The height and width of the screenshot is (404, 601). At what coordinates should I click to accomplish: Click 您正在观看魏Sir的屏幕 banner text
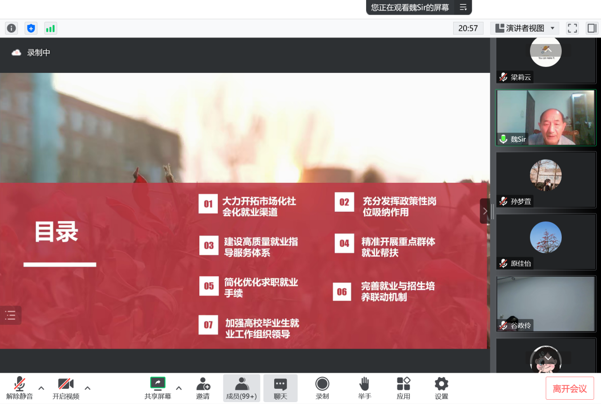410,7
